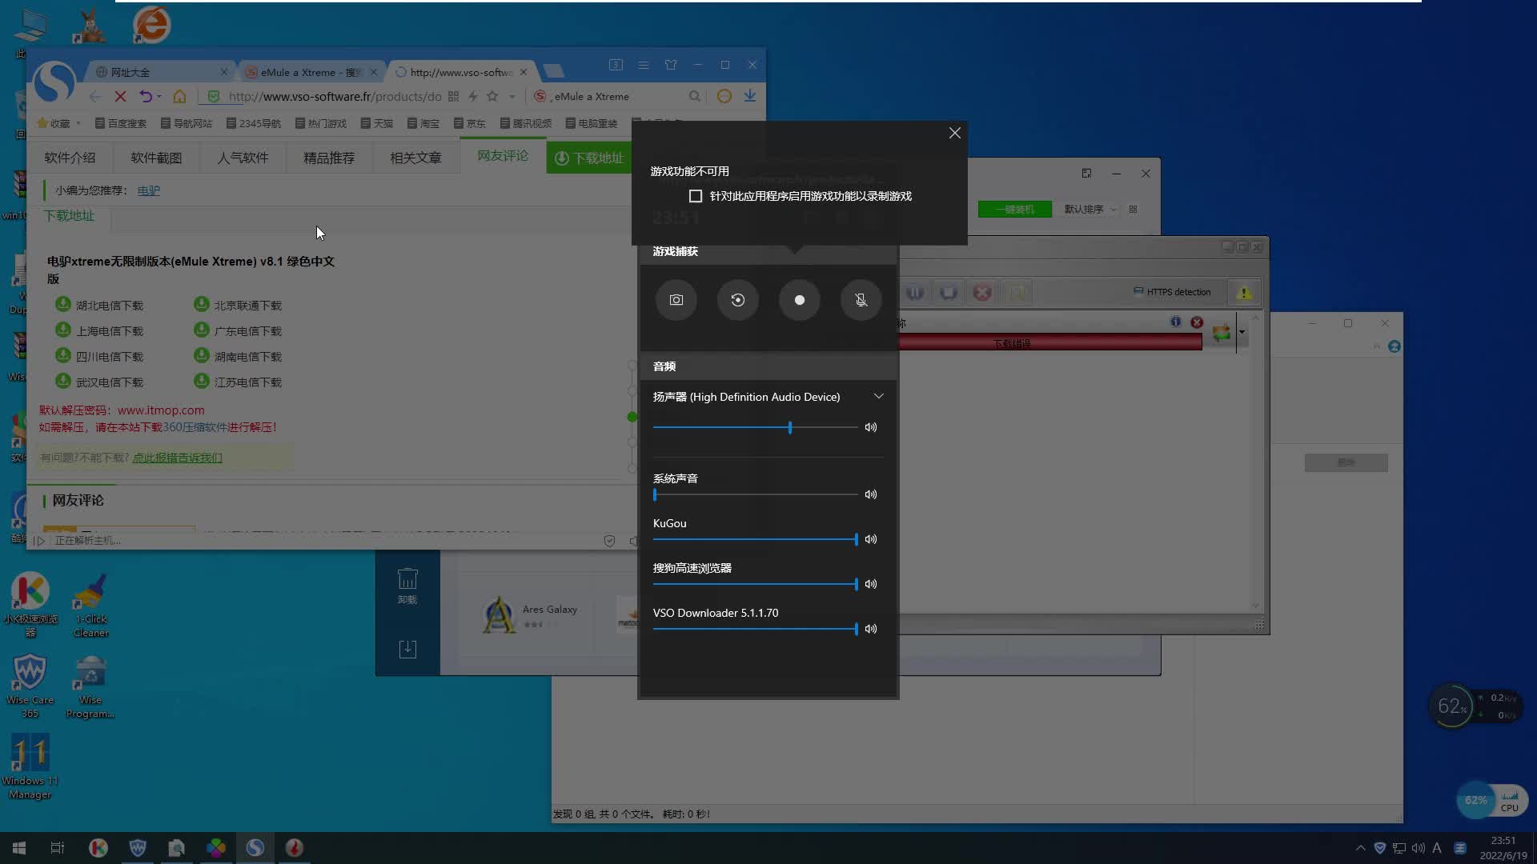The image size is (1537, 864).
Task: Open the browser skin shirt icon
Action: coord(671,65)
